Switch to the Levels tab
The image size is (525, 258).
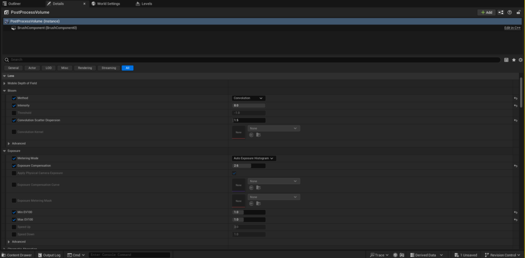(144, 4)
